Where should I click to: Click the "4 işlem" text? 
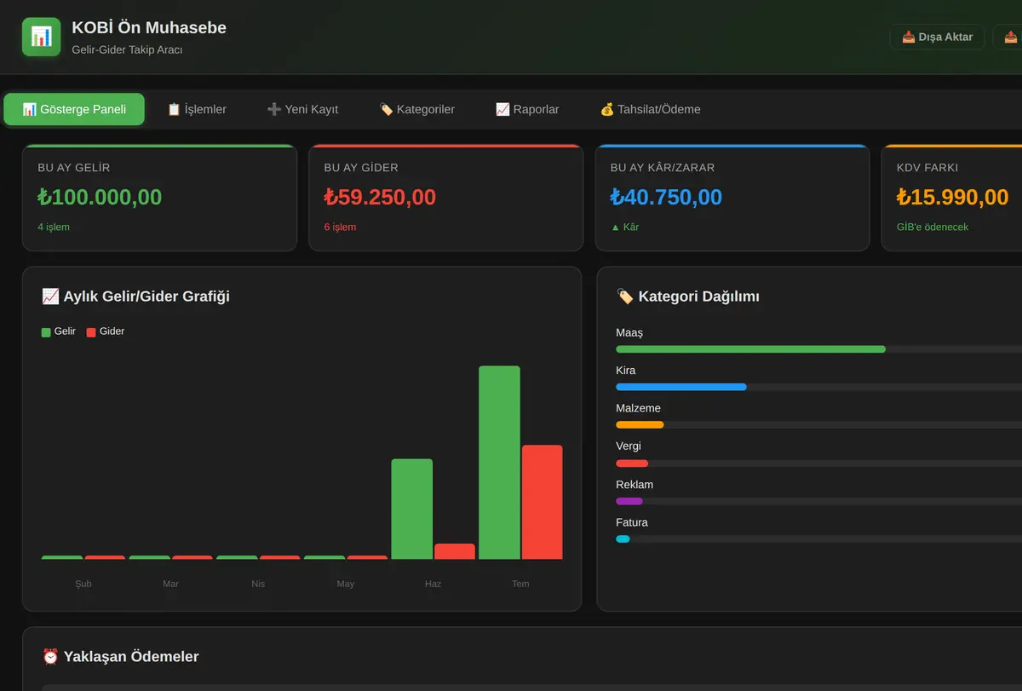coord(54,227)
